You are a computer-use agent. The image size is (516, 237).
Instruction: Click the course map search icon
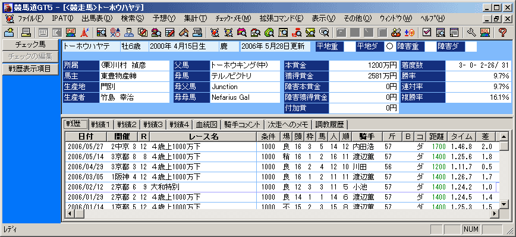click(283, 32)
